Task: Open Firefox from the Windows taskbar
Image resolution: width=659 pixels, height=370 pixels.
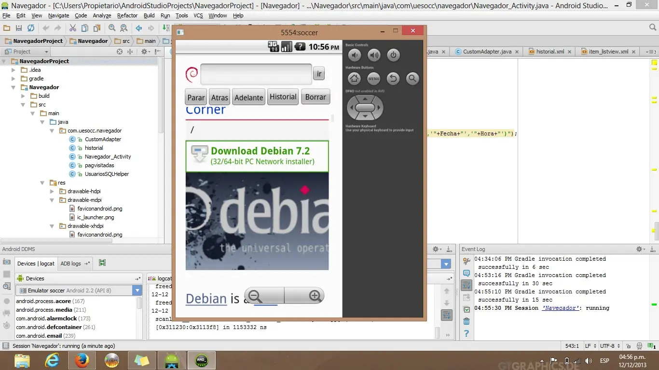Action: tap(82, 360)
